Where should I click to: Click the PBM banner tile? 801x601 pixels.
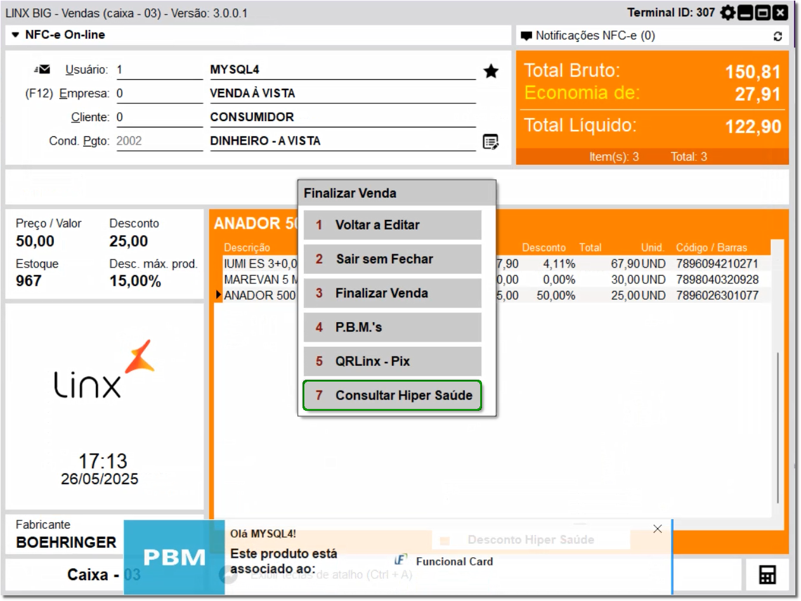[174, 557]
